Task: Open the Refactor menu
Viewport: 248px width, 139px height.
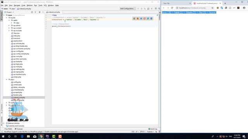Action: click(x=29, y=5)
